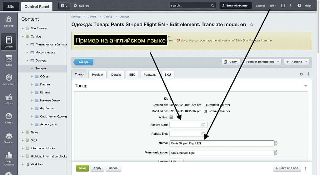Switch to the Preview tab
The width and height of the screenshot is (320, 175).
[x=97, y=75]
